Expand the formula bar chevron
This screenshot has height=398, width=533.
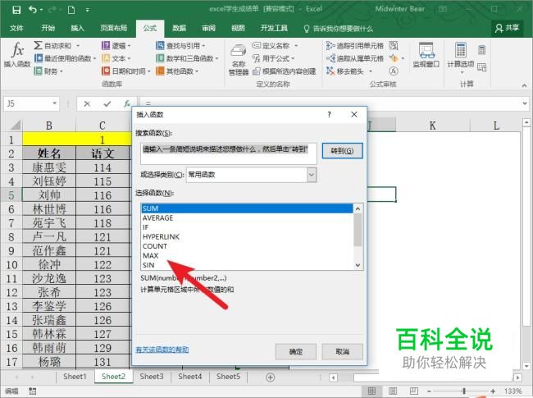[525, 103]
